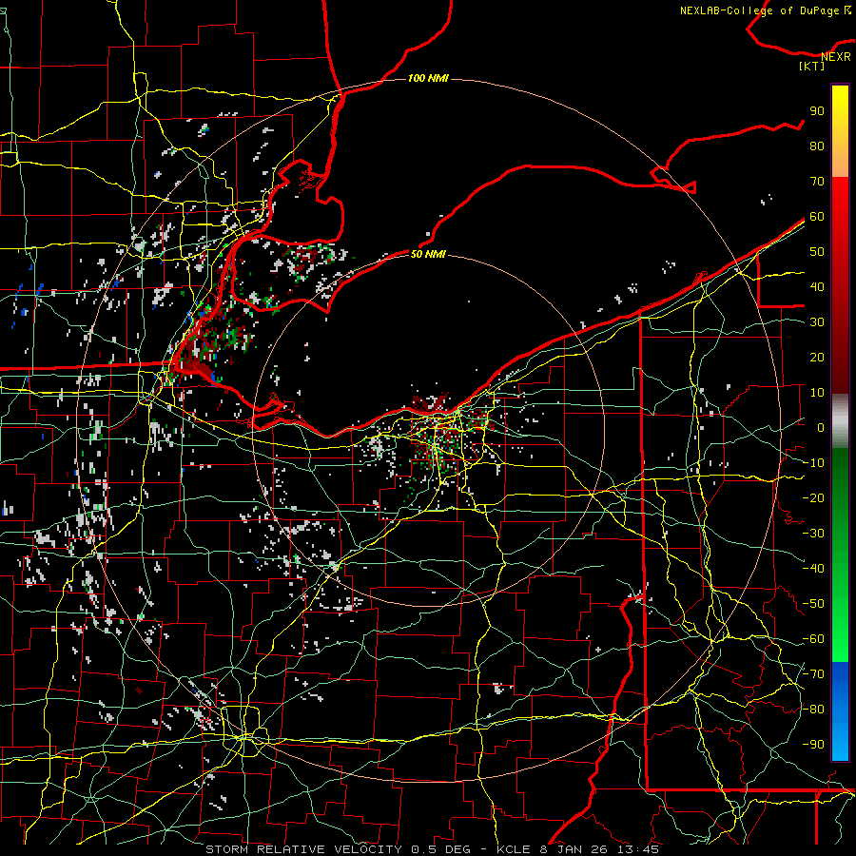Click the positive 20 color scale value
Image resolution: width=856 pixels, height=856 pixels.
coord(817,358)
